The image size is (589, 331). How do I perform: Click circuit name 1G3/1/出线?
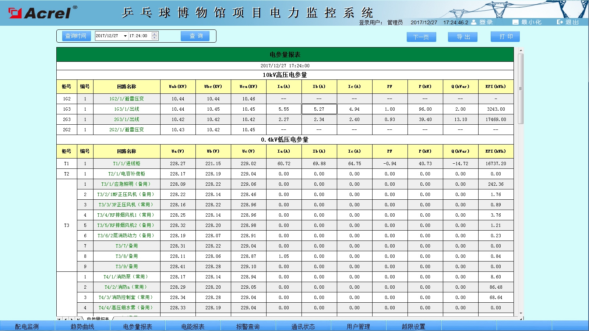(127, 109)
